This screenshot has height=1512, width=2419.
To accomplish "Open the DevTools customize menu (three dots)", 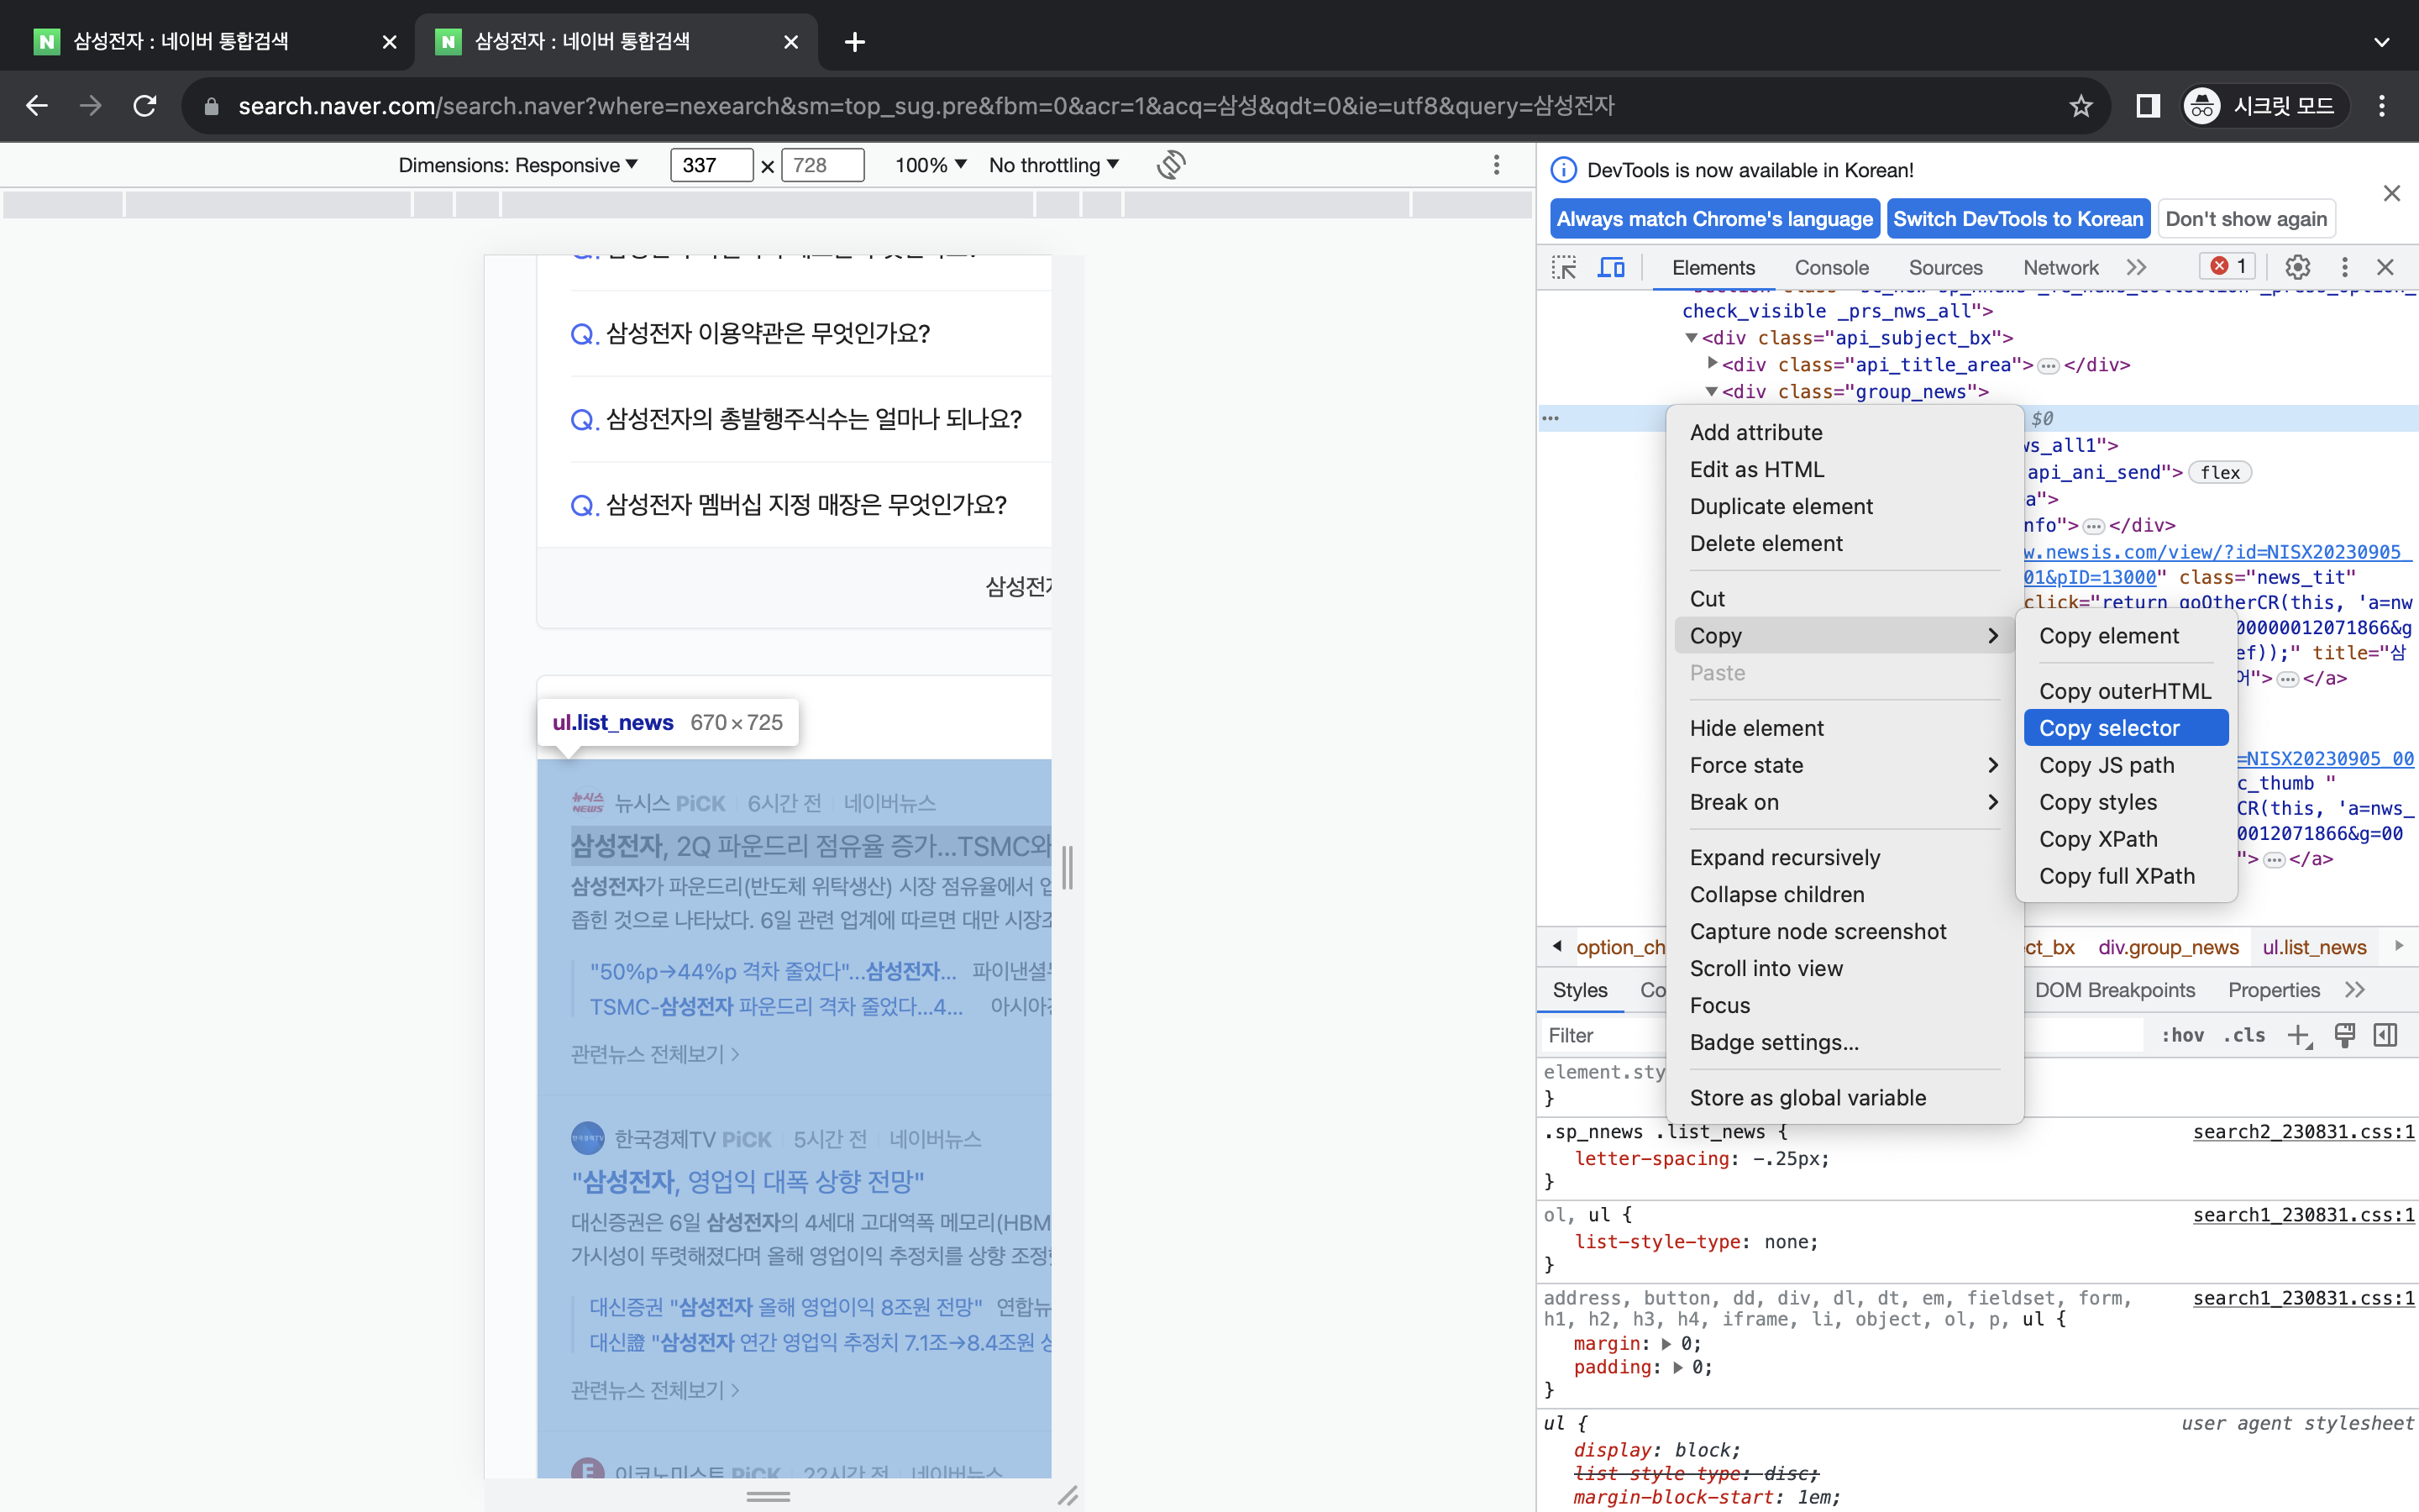I will pos(2345,267).
